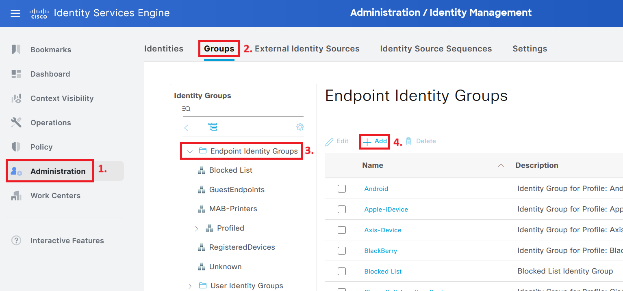Click the trash icon next to Delete
Image resolution: width=623 pixels, height=291 pixels.
tap(409, 141)
